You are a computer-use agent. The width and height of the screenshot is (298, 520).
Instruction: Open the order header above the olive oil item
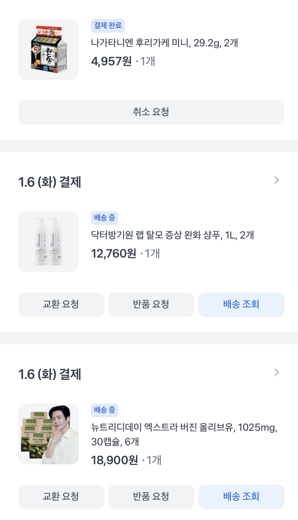(x=50, y=374)
